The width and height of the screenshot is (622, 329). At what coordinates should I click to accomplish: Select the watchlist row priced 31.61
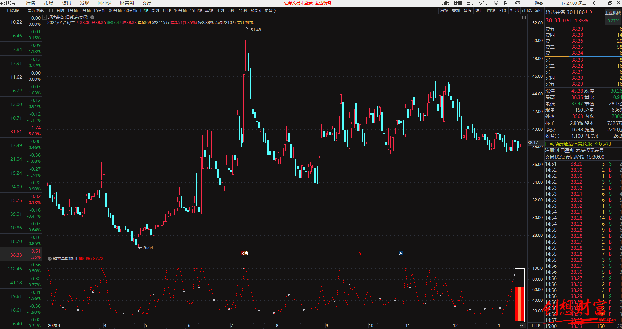tap(21, 131)
